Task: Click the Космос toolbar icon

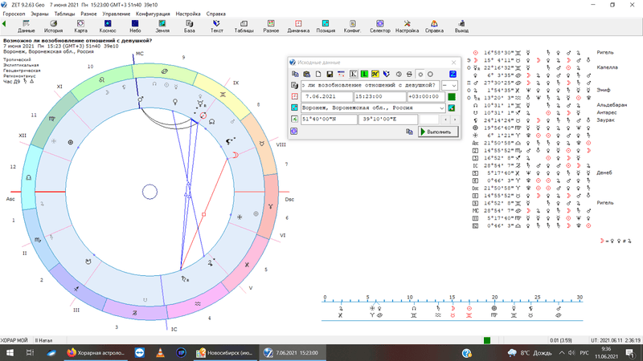Action: (108, 26)
